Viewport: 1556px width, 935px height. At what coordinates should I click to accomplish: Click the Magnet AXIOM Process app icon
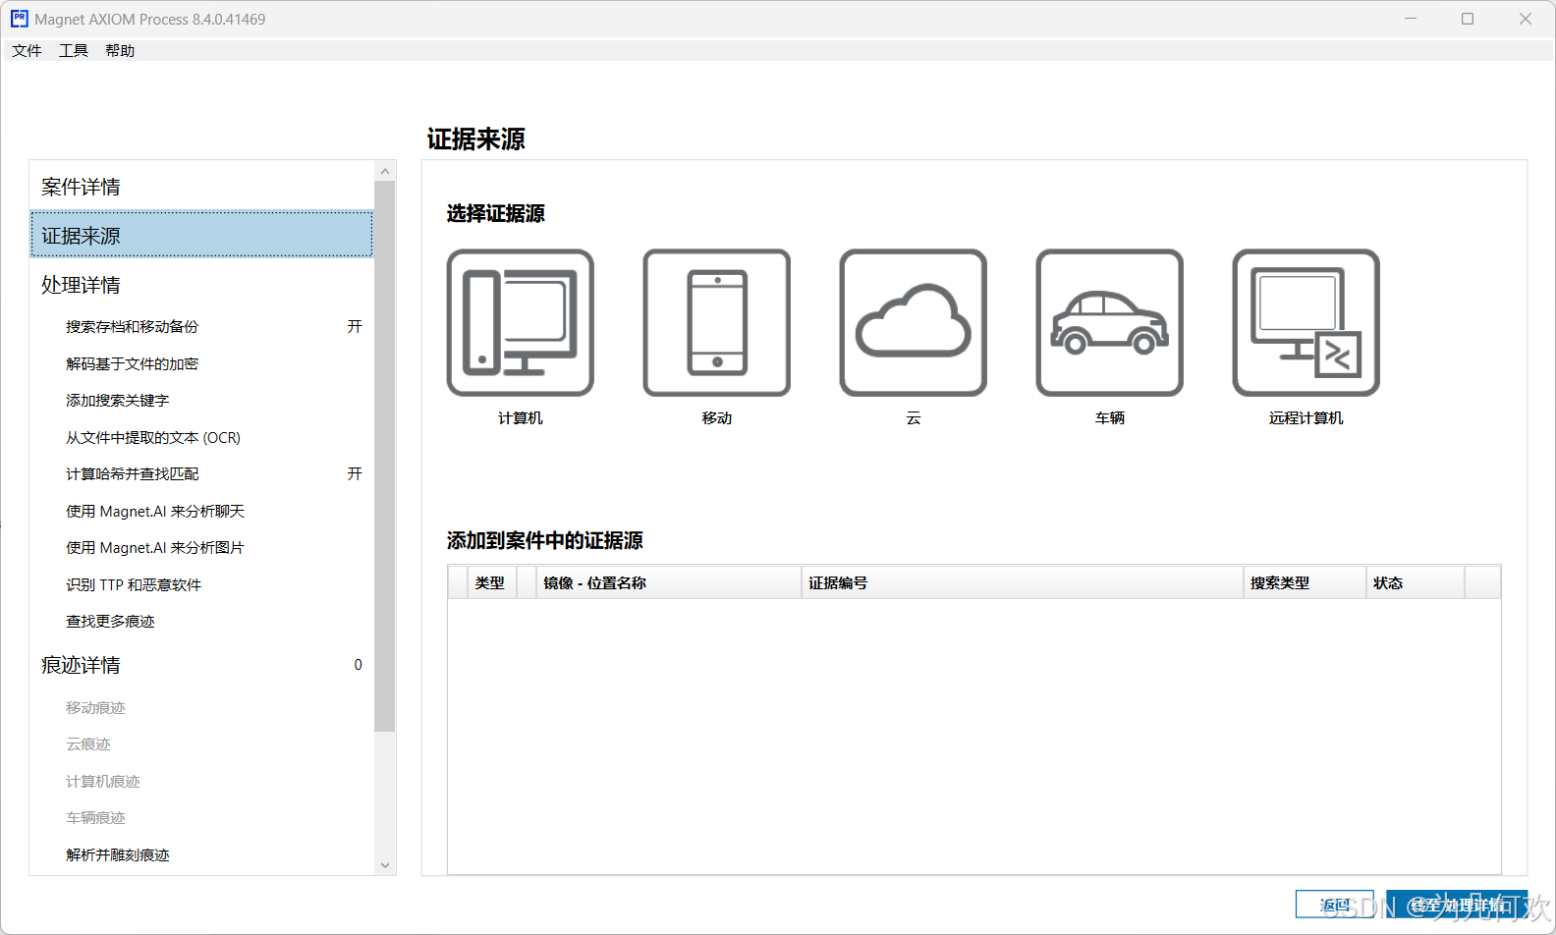[19, 19]
